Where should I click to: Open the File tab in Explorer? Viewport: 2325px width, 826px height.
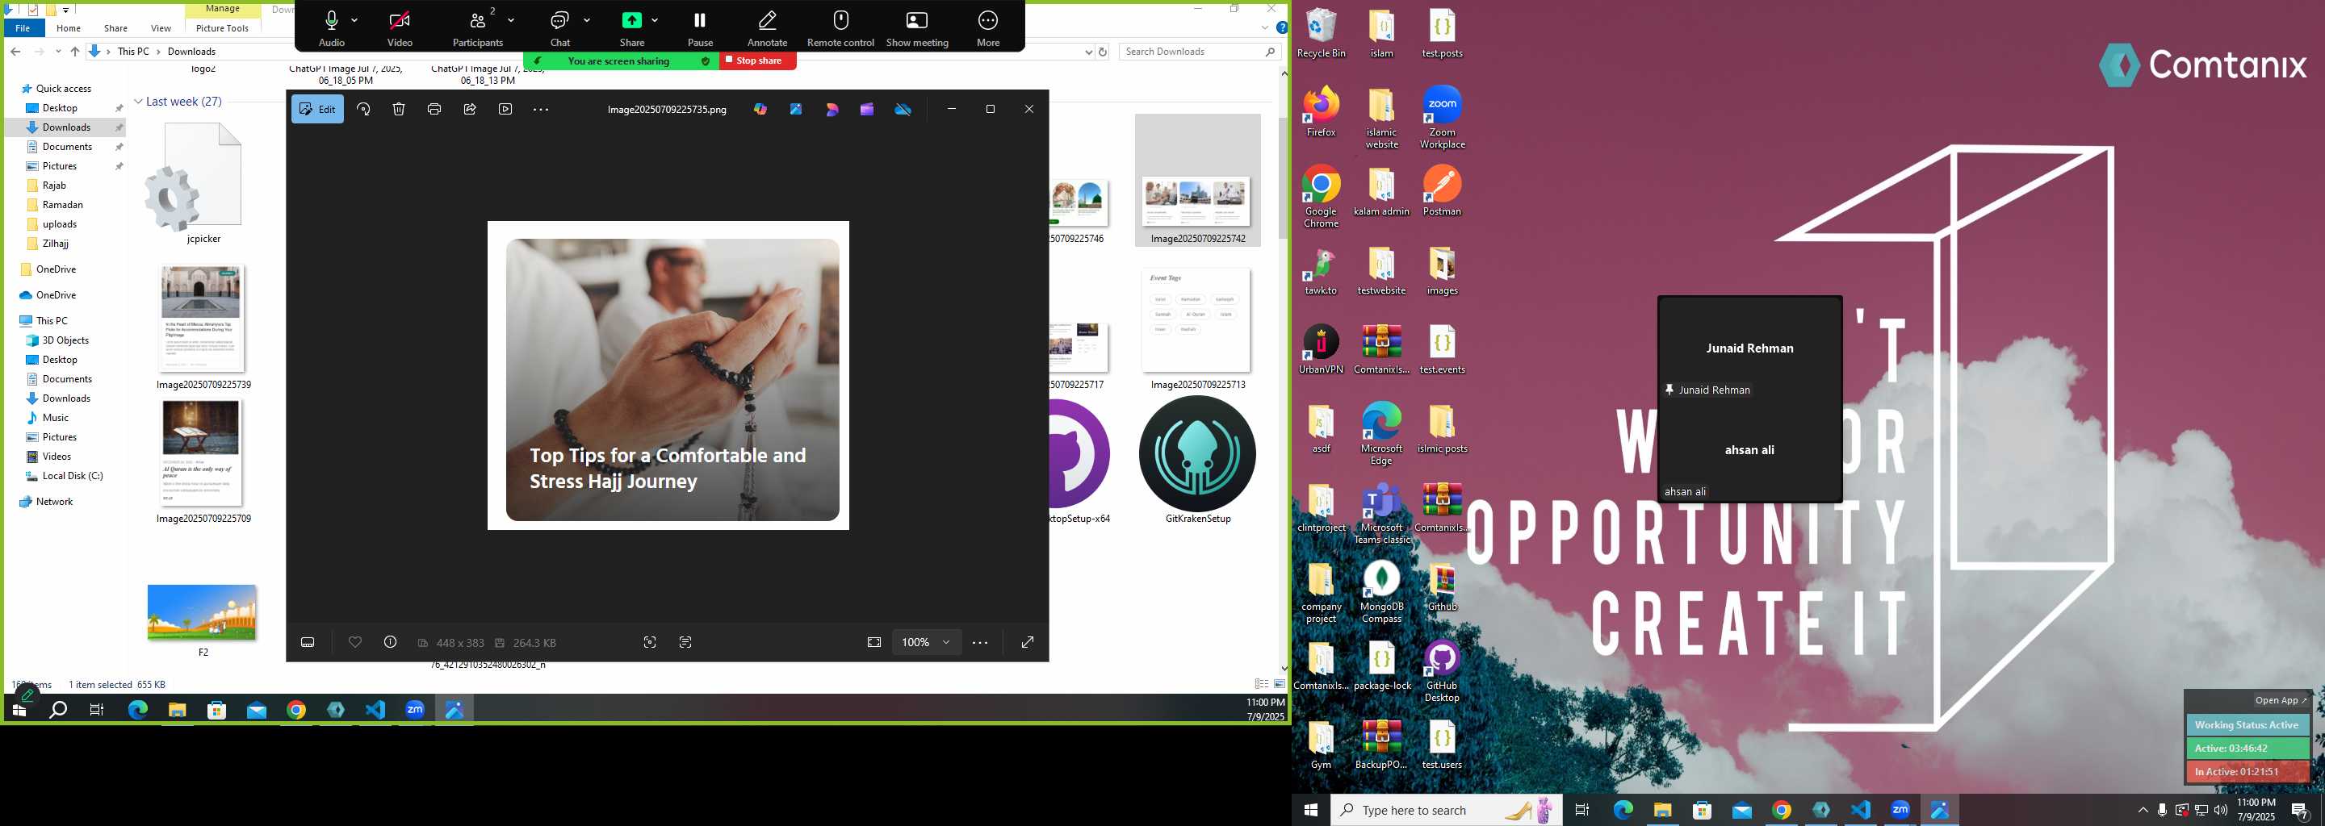point(23,28)
